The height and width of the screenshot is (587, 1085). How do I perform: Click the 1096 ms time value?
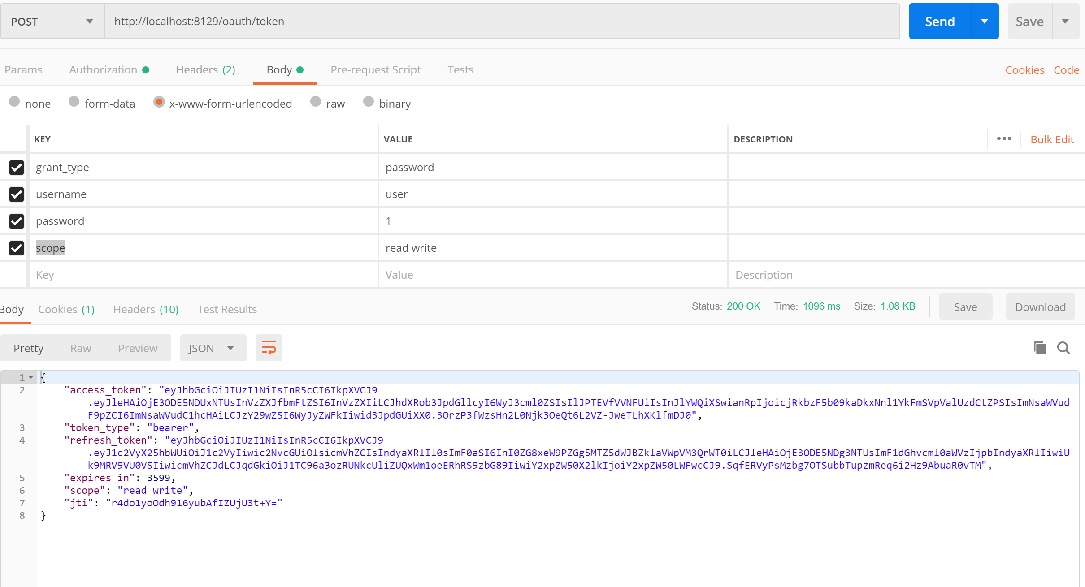click(x=821, y=306)
